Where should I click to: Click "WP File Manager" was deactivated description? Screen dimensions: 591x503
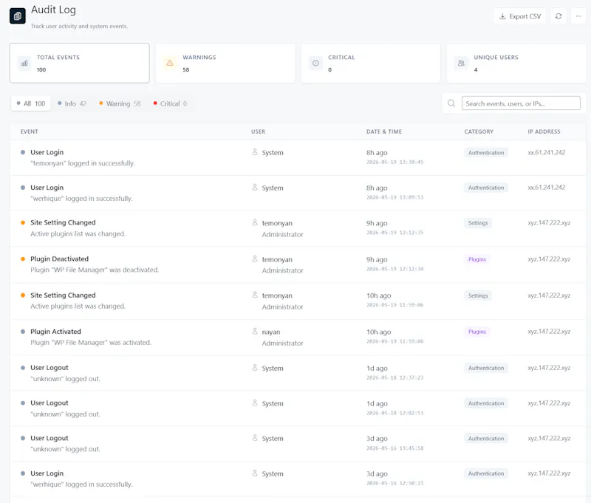pyautogui.click(x=95, y=270)
